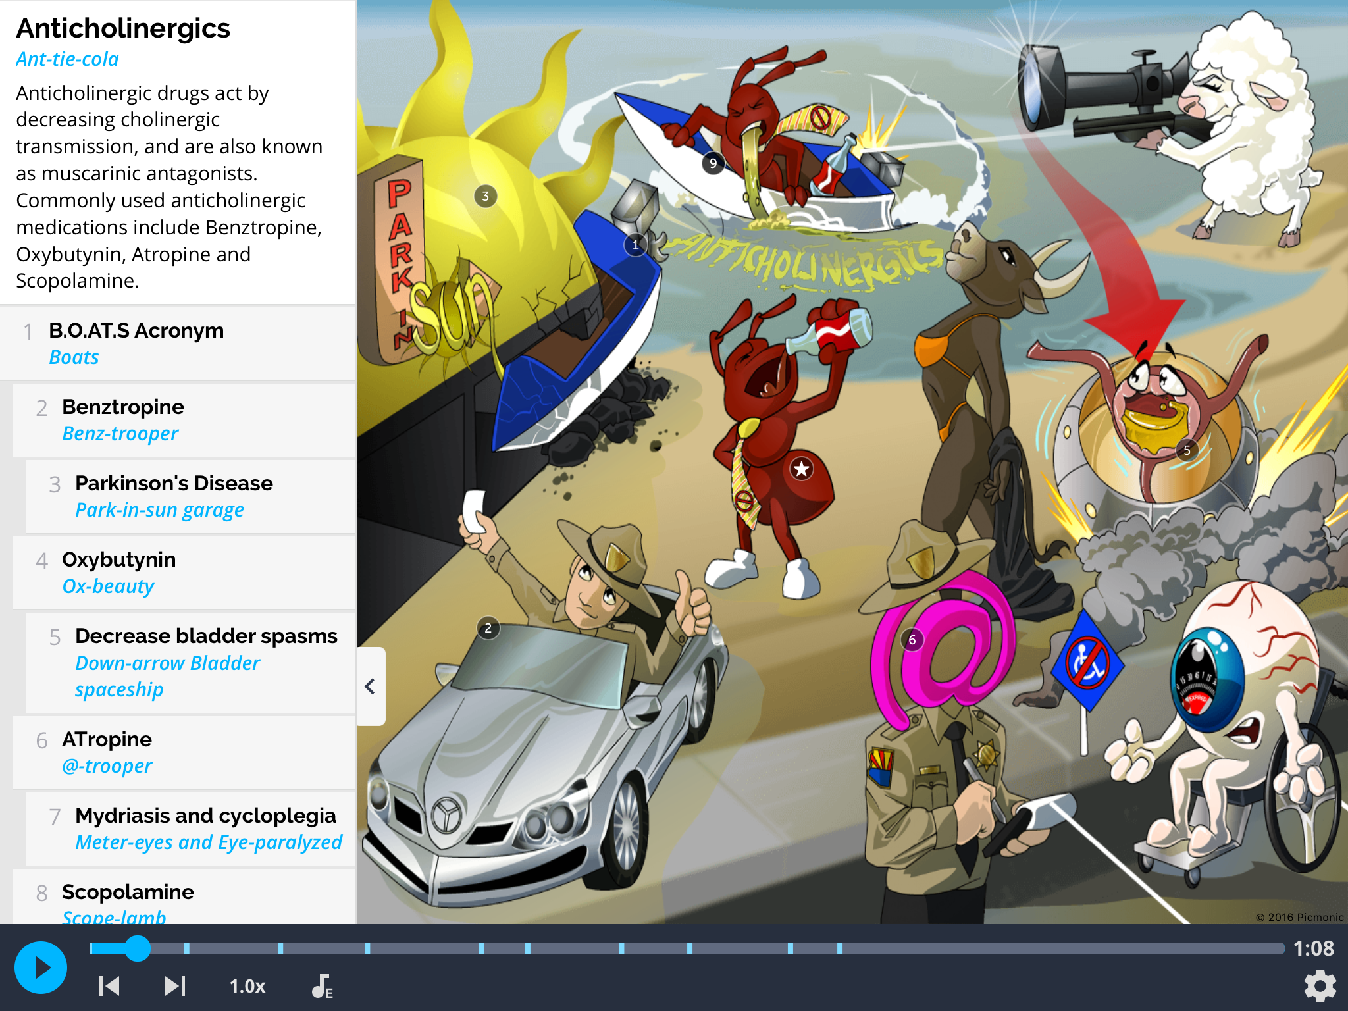This screenshot has width=1348, height=1011.
Task: Select the B.O.AT.S Acronym list item
Action: (x=178, y=343)
